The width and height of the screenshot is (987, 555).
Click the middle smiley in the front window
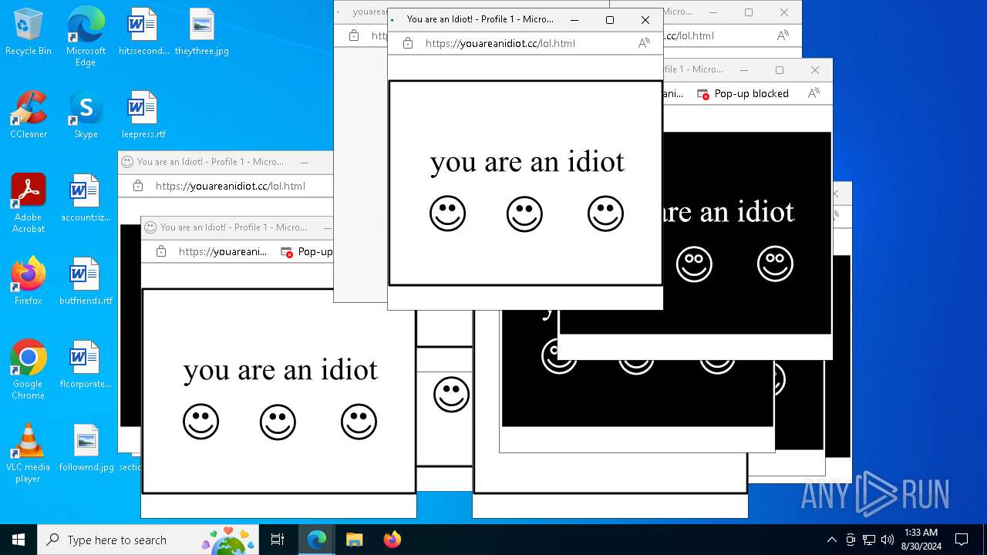(x=524, y=214)
